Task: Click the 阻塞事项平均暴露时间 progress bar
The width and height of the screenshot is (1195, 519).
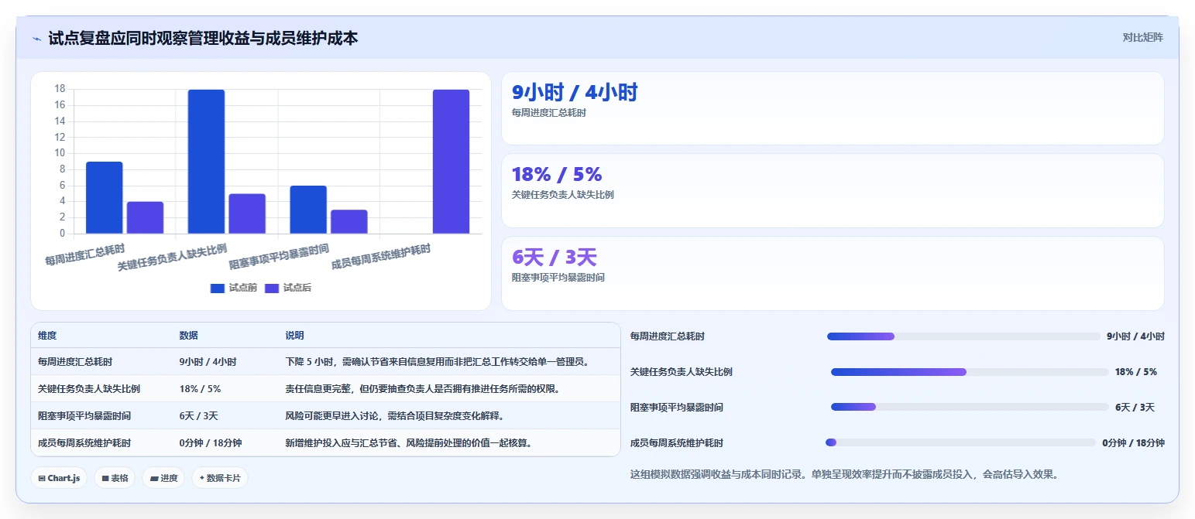Action: 970,407
